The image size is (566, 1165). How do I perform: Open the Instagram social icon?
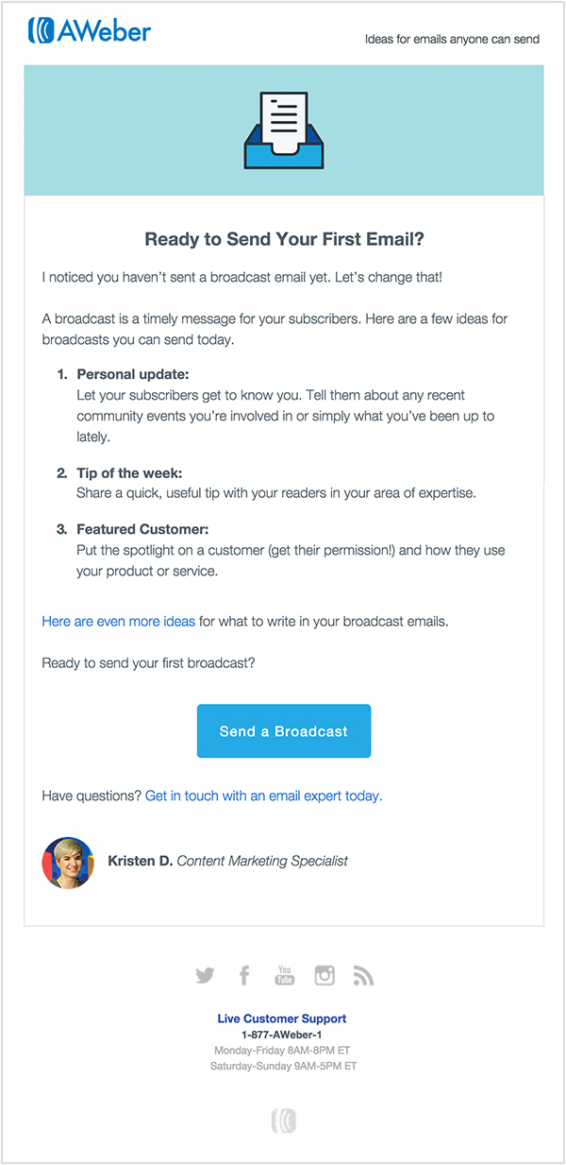point(325,975)
